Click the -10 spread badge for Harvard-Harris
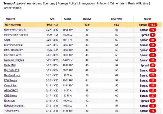 [153, 55]
